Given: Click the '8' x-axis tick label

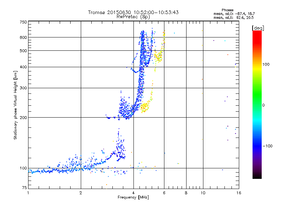Looking at the screenshot, I should tap(186, 193).
